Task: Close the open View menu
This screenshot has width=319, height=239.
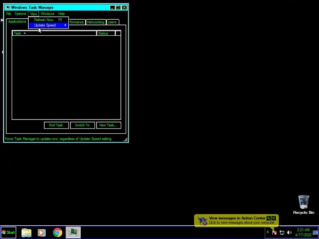Action: click(34, 14)
